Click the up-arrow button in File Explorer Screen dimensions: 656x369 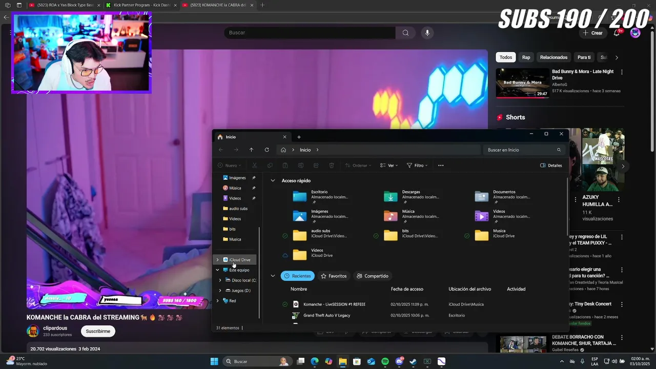pyautogui.click(x=251, y=150)
